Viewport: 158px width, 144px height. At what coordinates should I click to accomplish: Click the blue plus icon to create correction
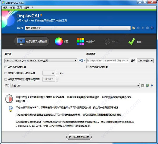tap(152, 86)
